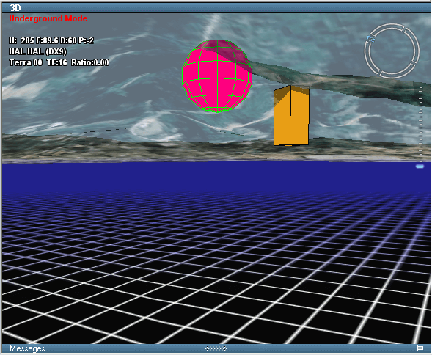
Task: Click the center of the navigation compass
Action: point(392,51)
